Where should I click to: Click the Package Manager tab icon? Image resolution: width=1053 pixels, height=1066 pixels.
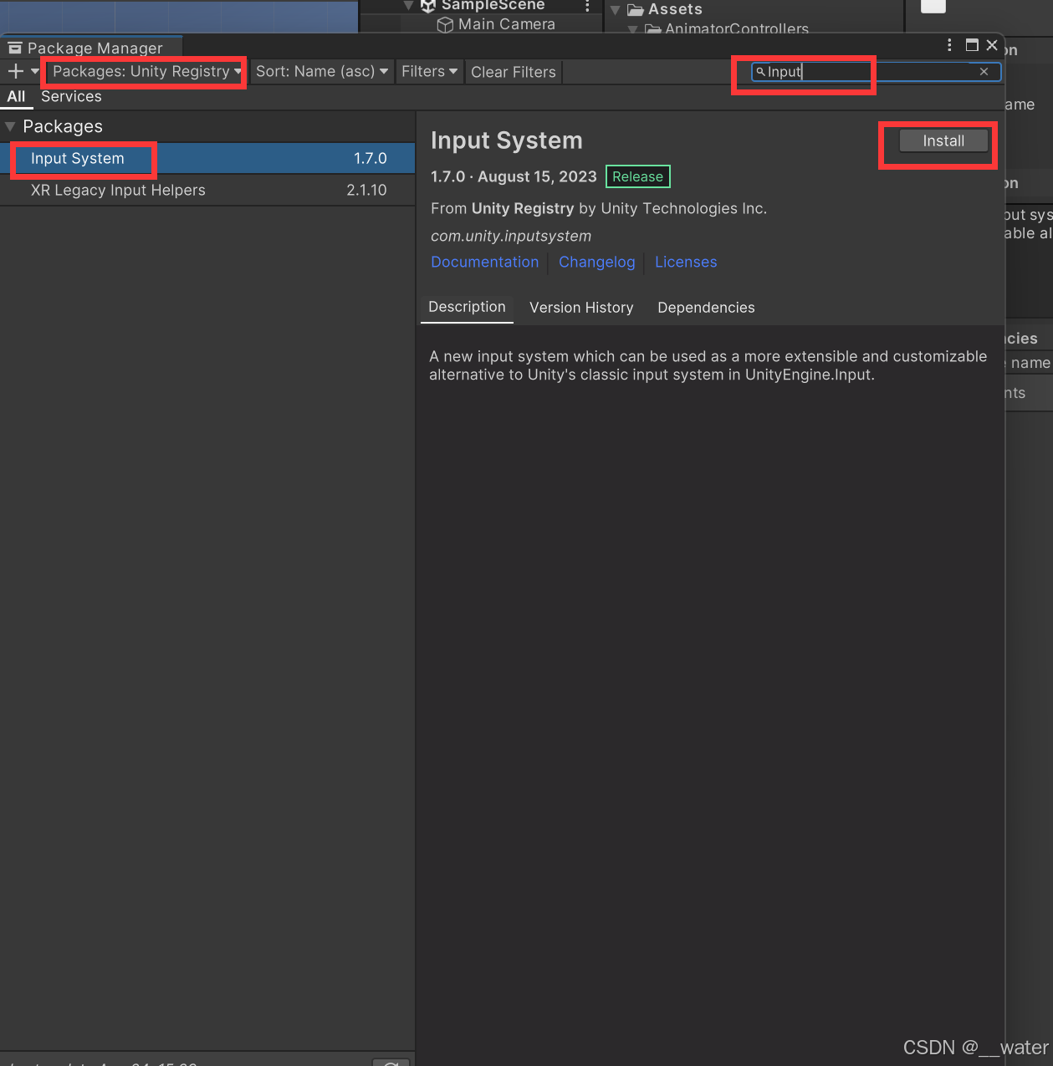(15, 48)
